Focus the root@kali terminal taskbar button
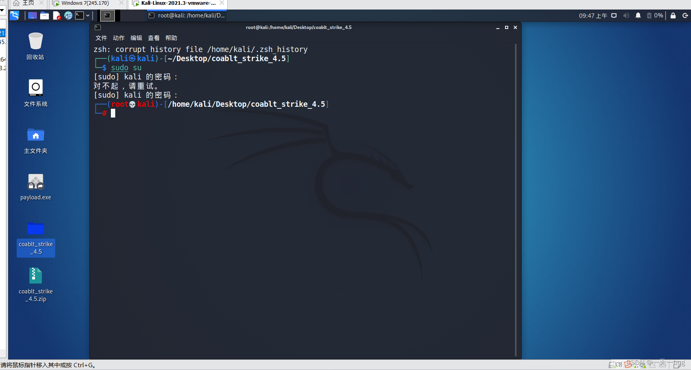691x370 pixels. pyautogui.click(x=186, y=15)
